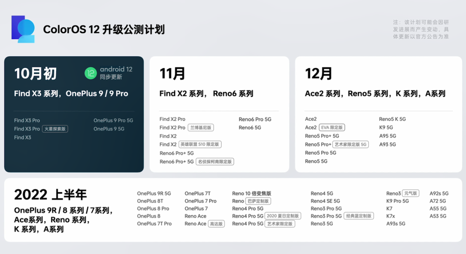466x254 pixels.
Task: Select the Reno6 Pro 5G entry
Action: (255, 119)
